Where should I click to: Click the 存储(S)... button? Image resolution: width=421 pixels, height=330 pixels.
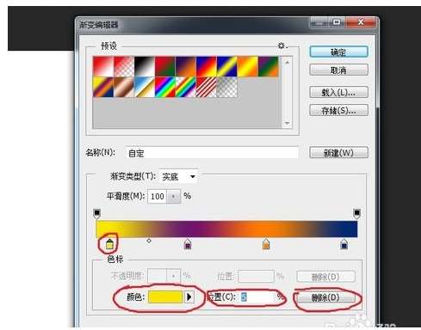[338, 110]
